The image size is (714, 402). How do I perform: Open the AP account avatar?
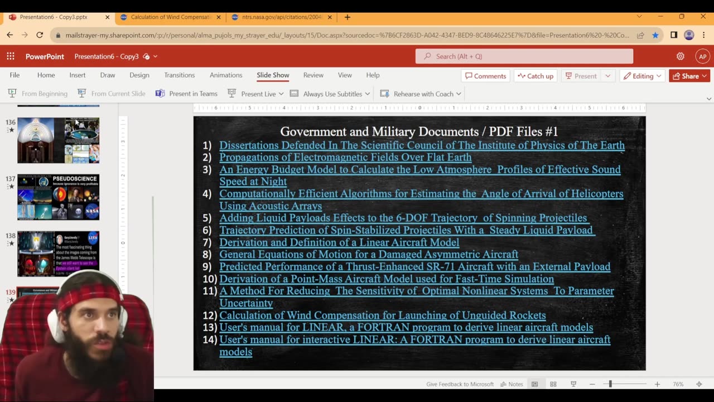tap(702, 56)
